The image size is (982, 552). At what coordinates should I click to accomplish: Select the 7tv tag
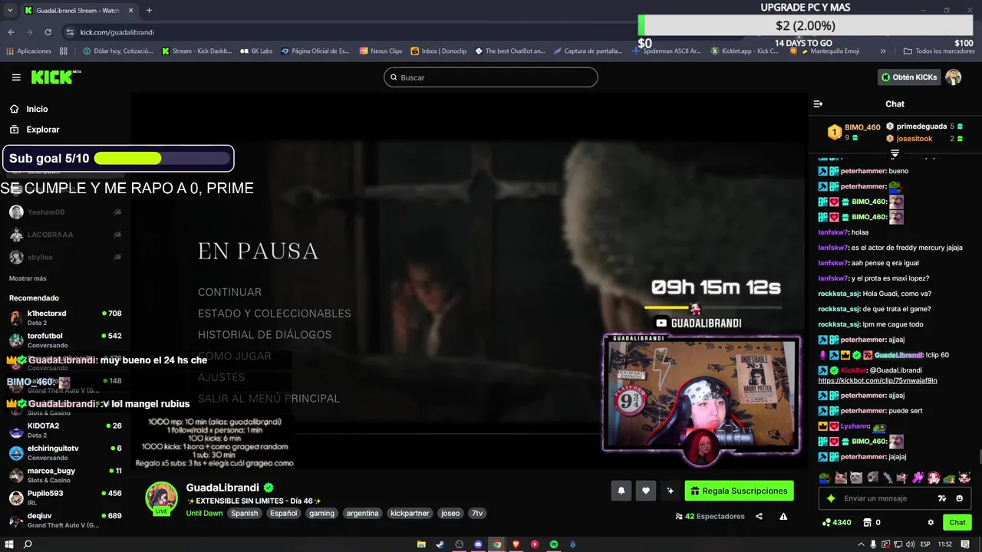[477, 513]
